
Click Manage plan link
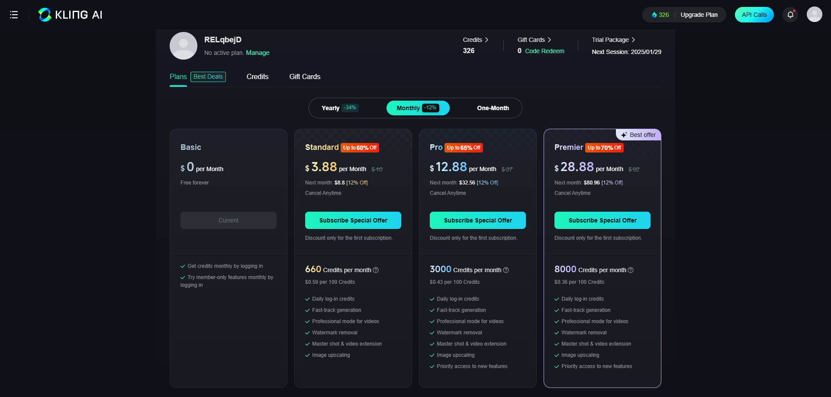point(258,53)
